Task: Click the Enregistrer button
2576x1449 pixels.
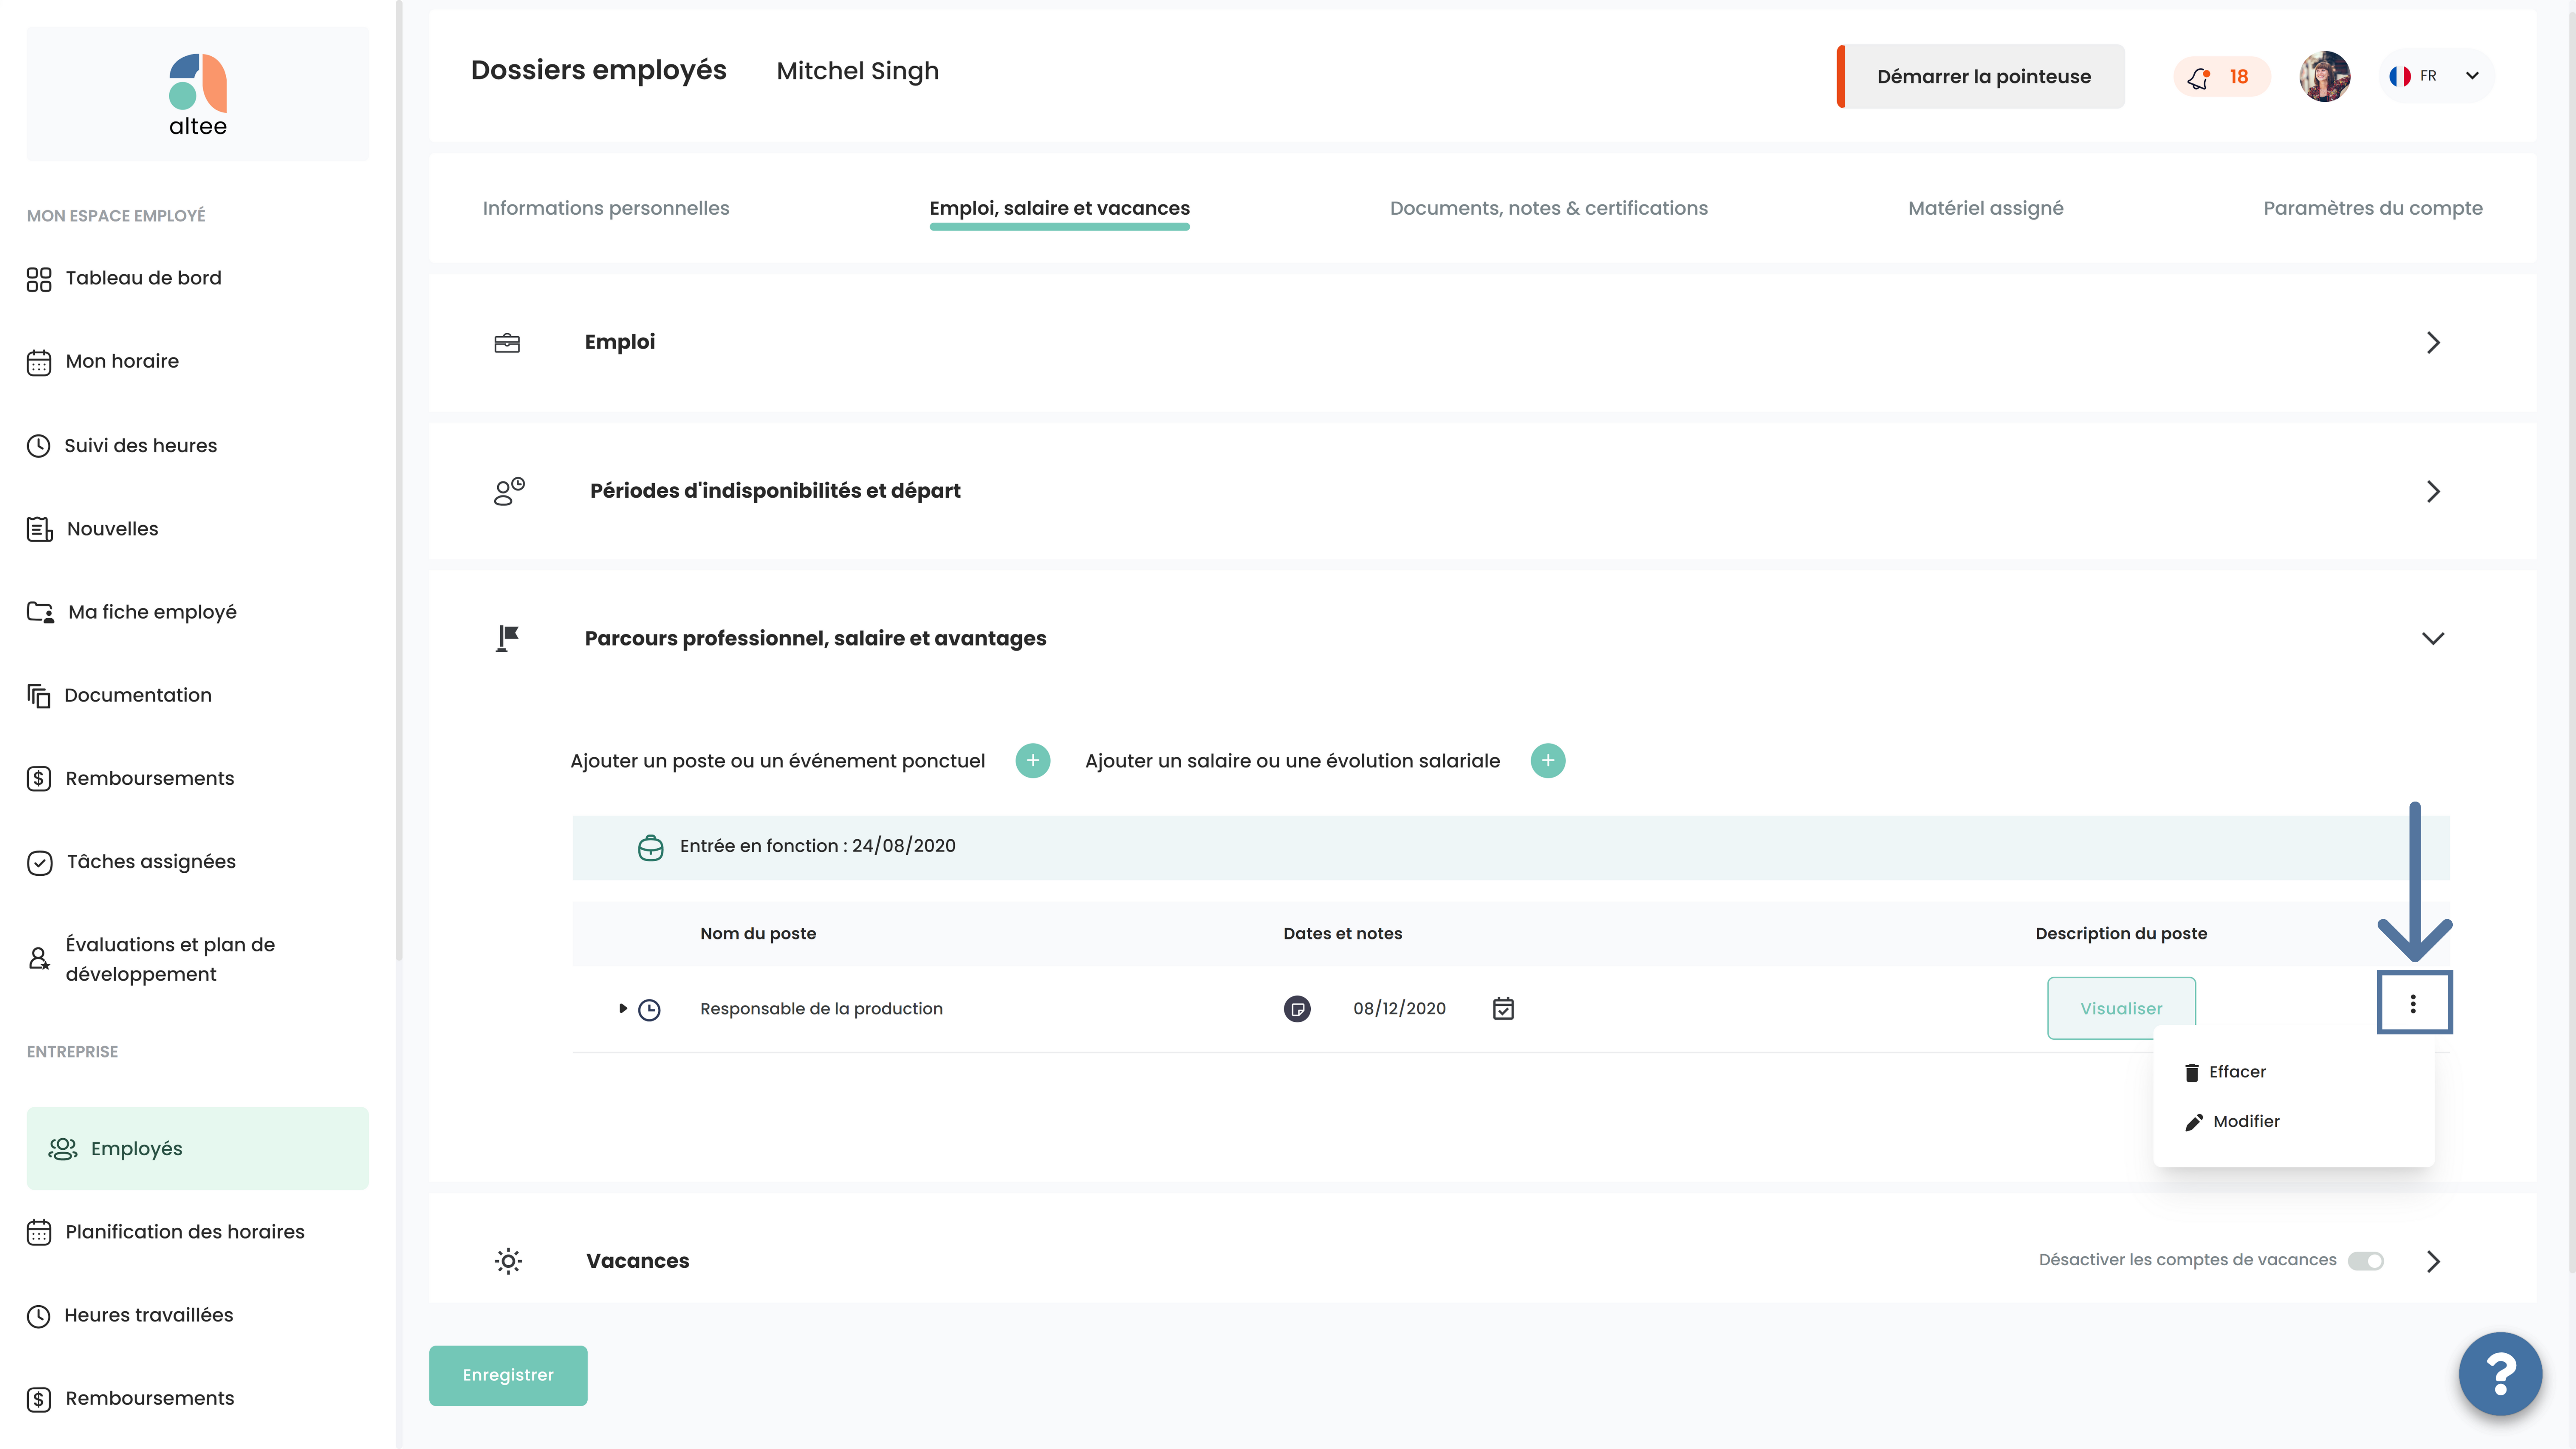Action: click(x=508, y=1375)
